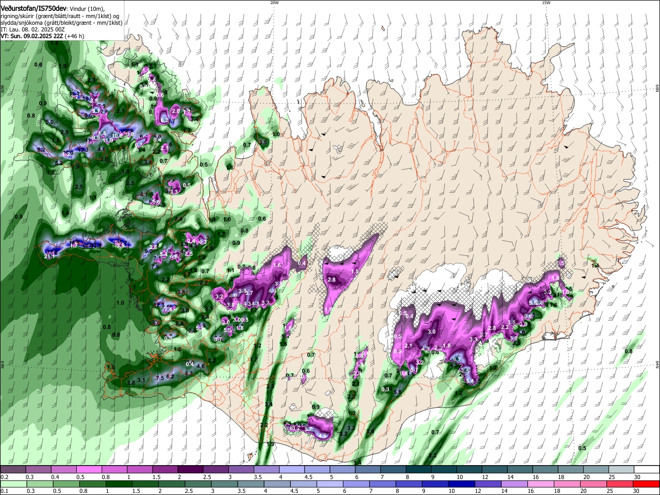
Task: Click the '0.2' label on the snow scale
Action: coord(4,477)
